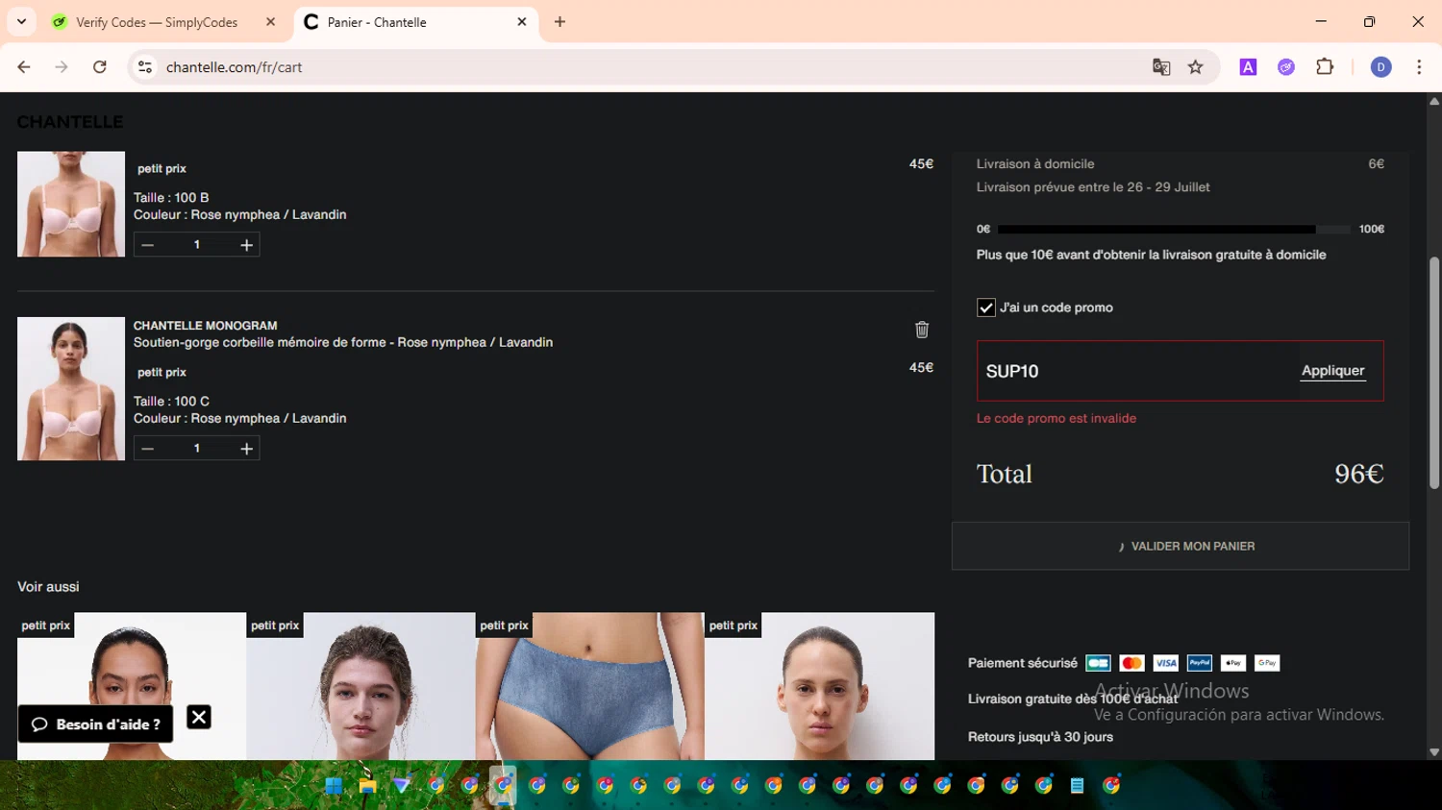
Task: Close the Panier - Chantelle tab
Action: click(522, 22)
